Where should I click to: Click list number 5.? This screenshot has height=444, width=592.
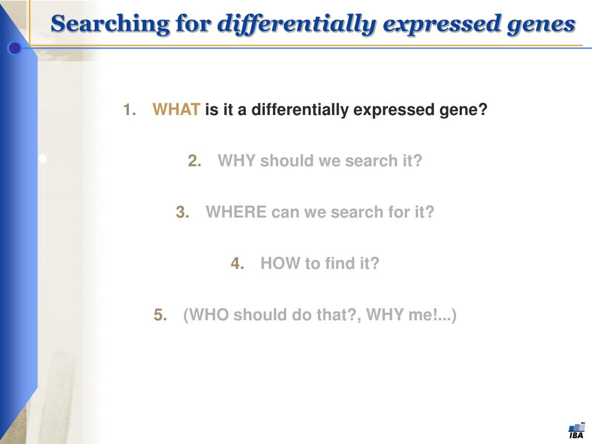pos(161,315)
